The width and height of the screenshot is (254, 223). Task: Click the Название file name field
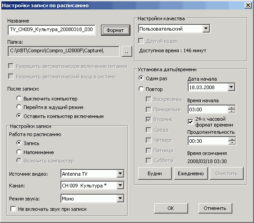[x=51, y=30]
